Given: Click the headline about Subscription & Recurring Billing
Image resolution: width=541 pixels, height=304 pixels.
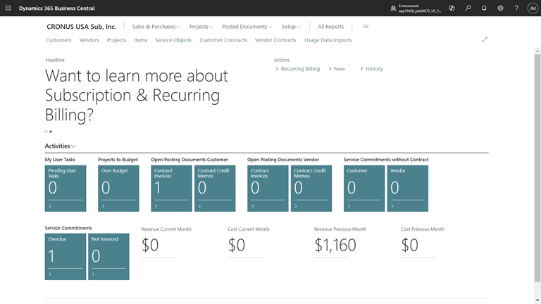Looking at the screenshot, I should click(x=136, y=95).
